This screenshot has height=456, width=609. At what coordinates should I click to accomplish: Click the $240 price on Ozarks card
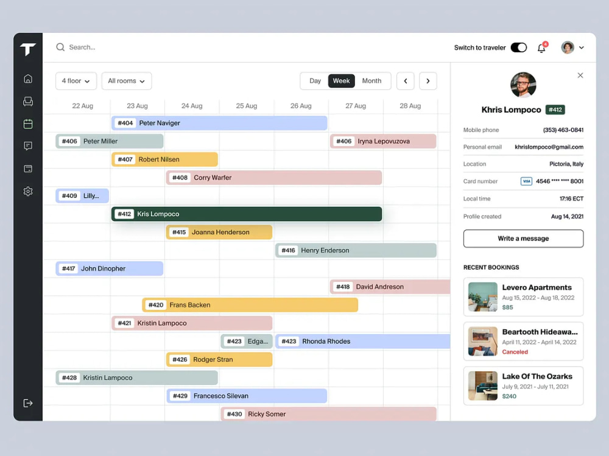coord(509,396)
